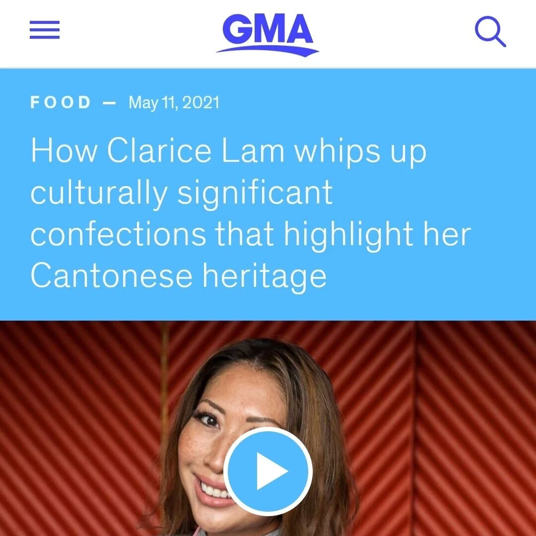The image size is (536, 536).
Task: Play the Clarice Lam video
Action: pos(268,471)
